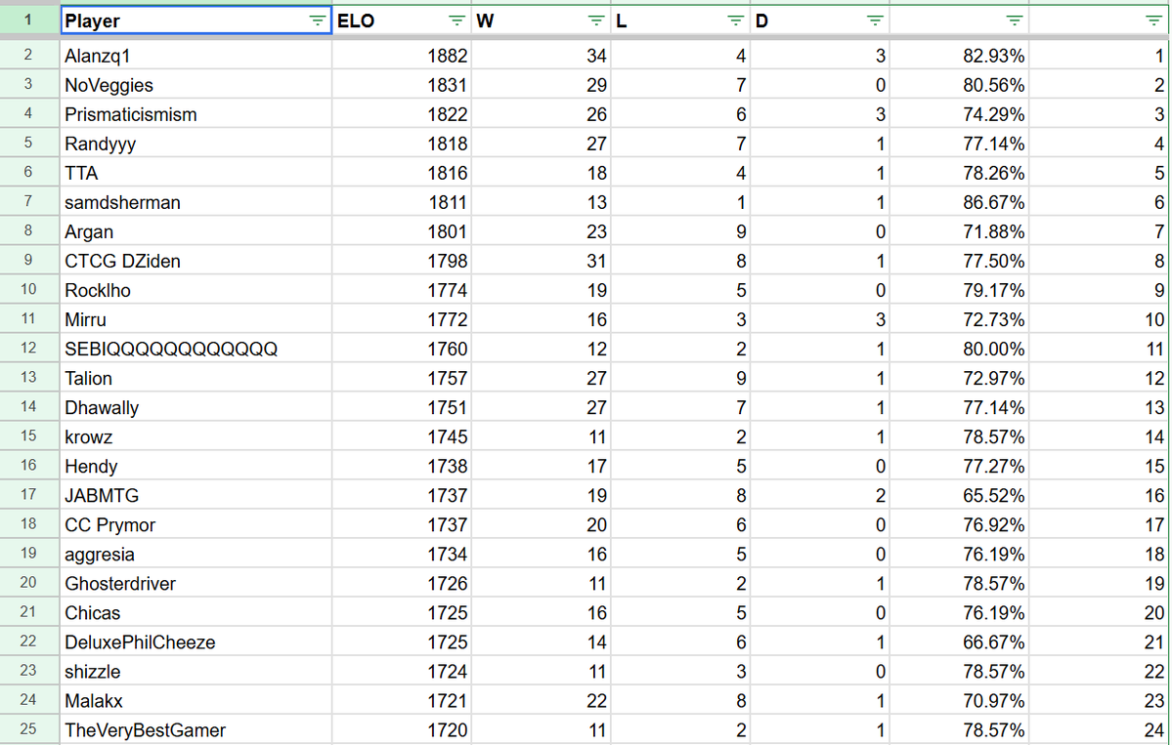Select the RockIho player cell
Image resolution: width=1172 pixels, height=745 pixels.
(x=195, y=290)
